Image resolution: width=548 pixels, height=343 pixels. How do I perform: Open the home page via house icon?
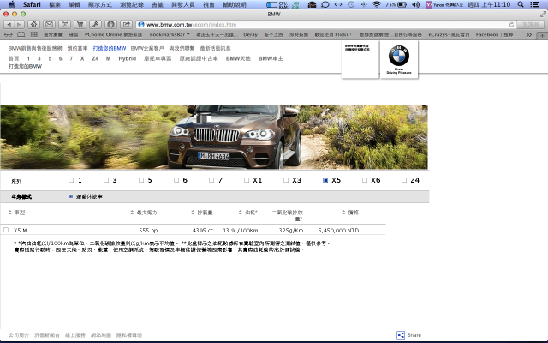(34, 25)
